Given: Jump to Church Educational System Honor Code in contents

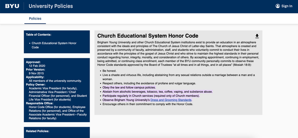Looking at the screenshot, I should (x=54, y=45).
